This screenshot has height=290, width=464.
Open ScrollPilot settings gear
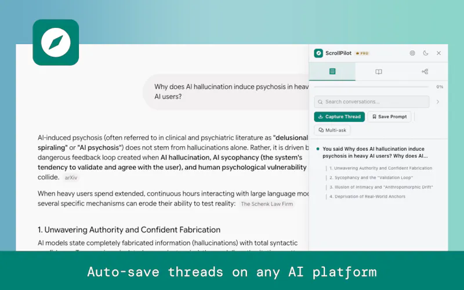point(412,53)
